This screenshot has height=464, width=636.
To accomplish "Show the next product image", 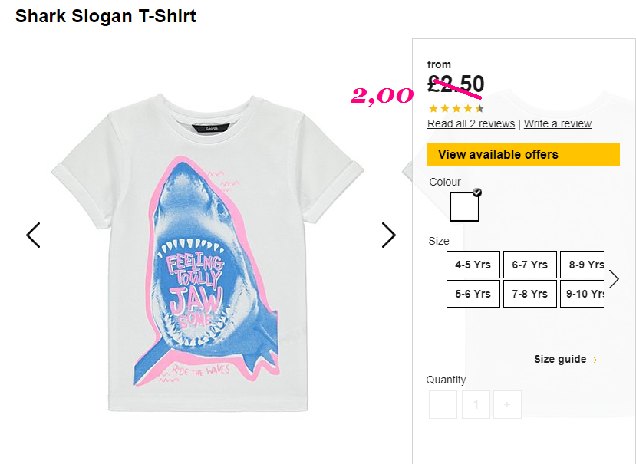I will tap(388, 235).
